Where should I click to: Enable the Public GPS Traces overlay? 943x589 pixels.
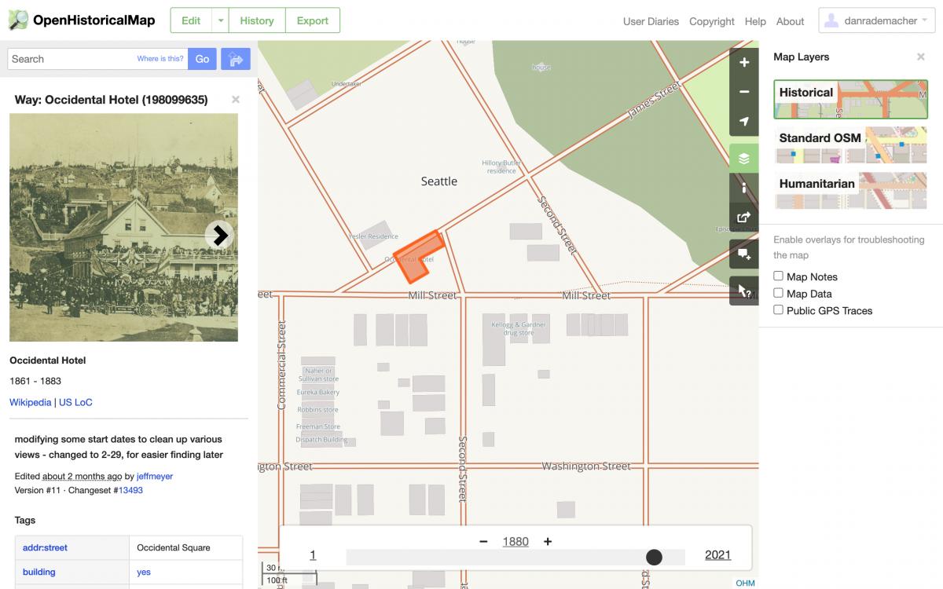tap(779, 310)
